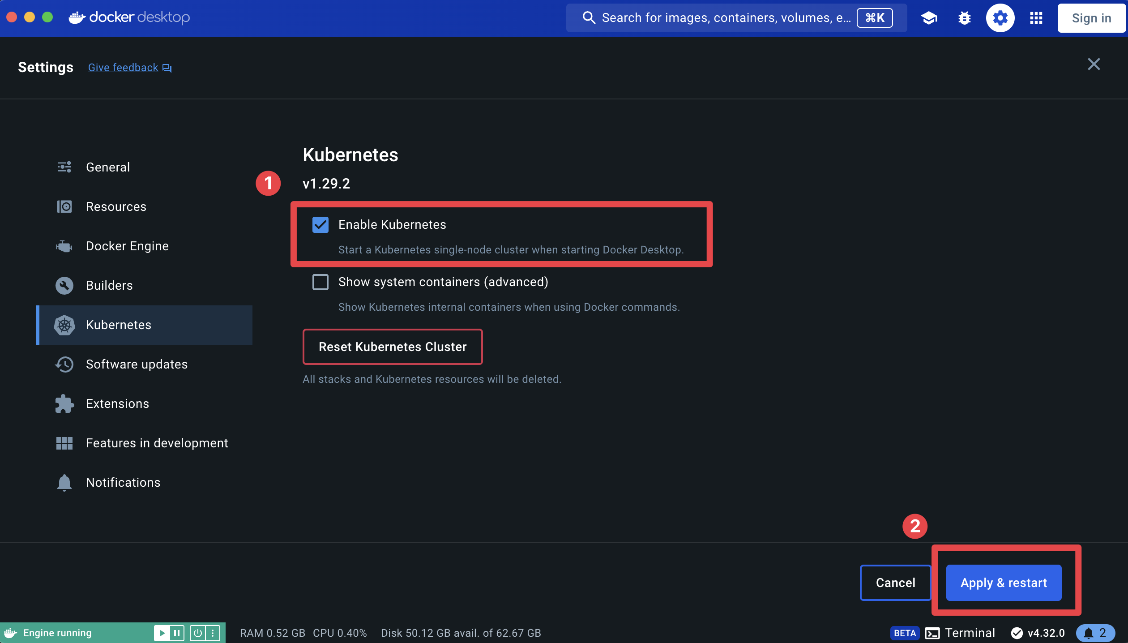Click the Give feedback chat icon
The image size is (1128, 643).
tap(167, 68)
